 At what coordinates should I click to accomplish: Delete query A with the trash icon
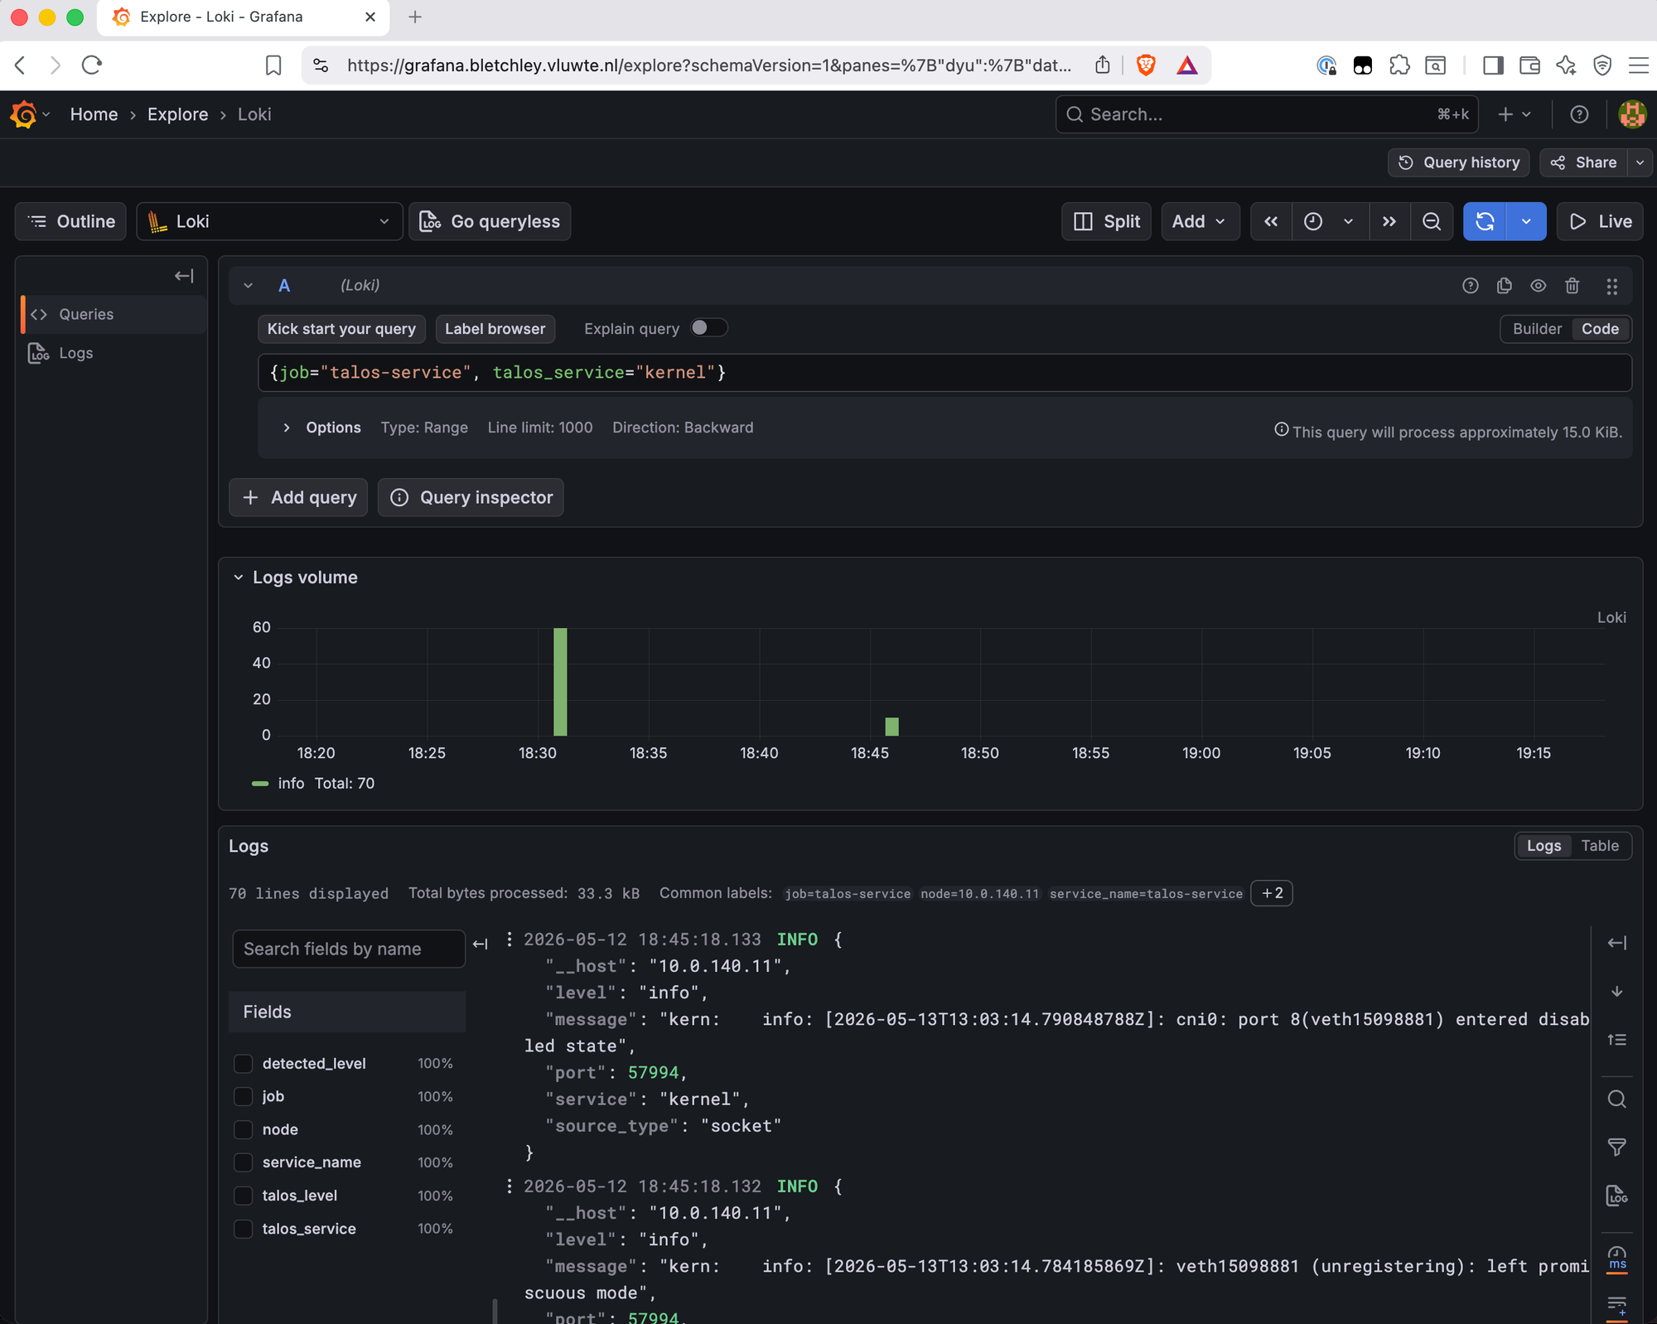click(x=1572, y=286)
